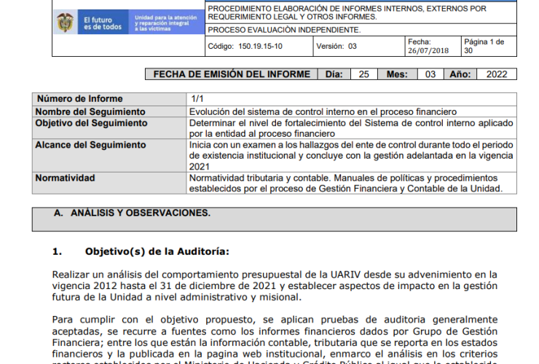
Task: Click the 'Año:' label cell
Action: 460,74
